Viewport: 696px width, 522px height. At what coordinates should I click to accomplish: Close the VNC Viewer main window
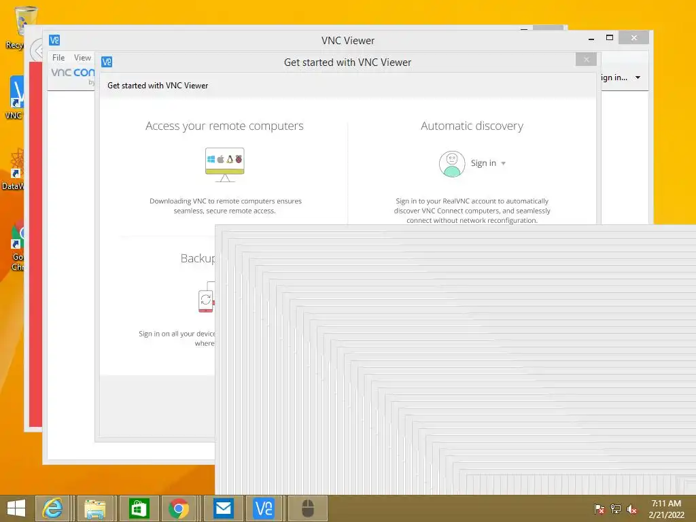[x=634, y=38]
